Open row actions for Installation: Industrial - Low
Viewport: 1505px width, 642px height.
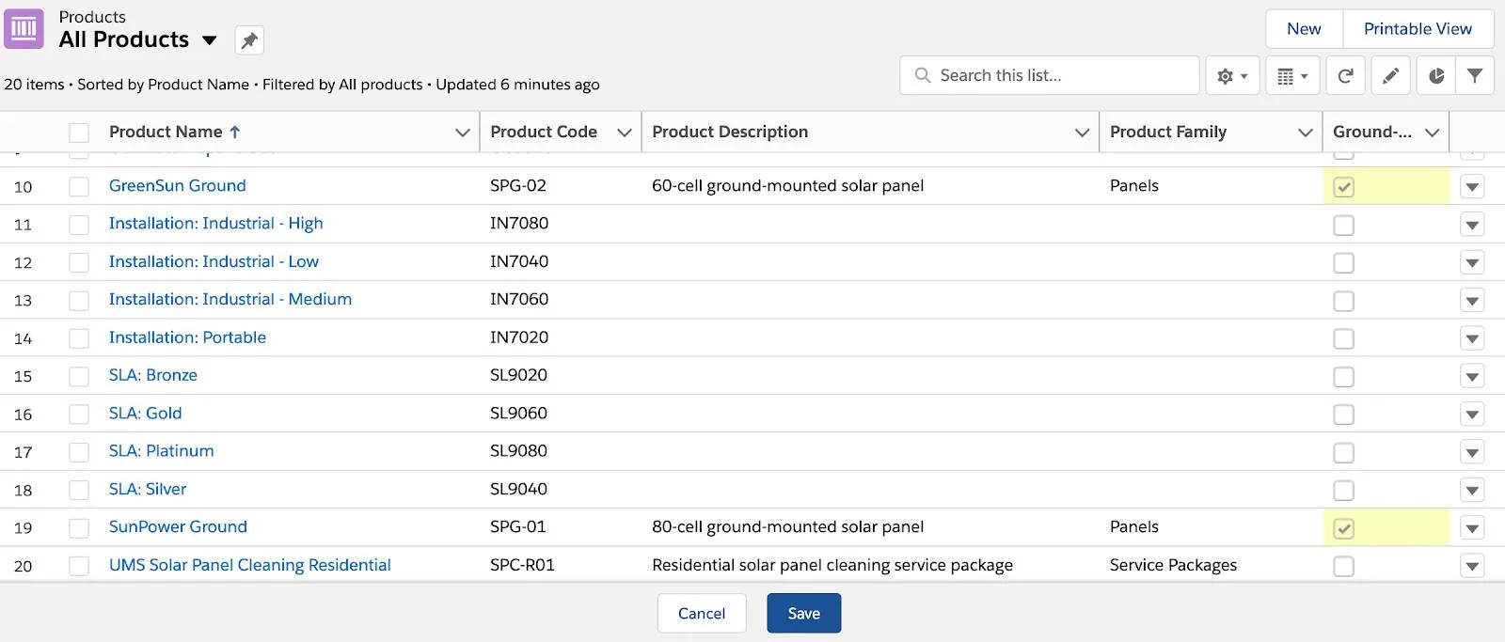[1472, 262]
